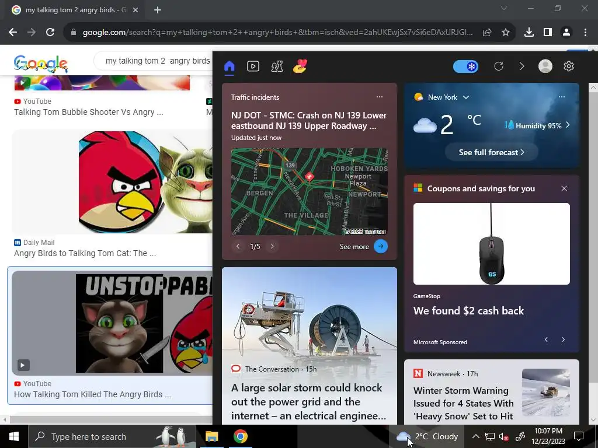The height and width of the screenshot is (448, 598).
Task: Open Windows Start menu
Action: click(14, 436)
